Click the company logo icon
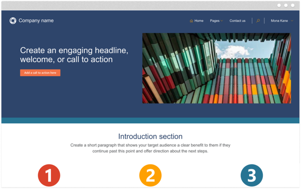Viewport: 301px width, 189px height. tap(13, 21)
